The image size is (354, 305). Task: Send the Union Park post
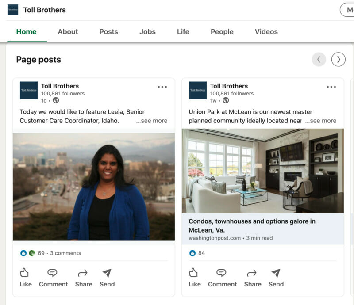tap(276, 278)
